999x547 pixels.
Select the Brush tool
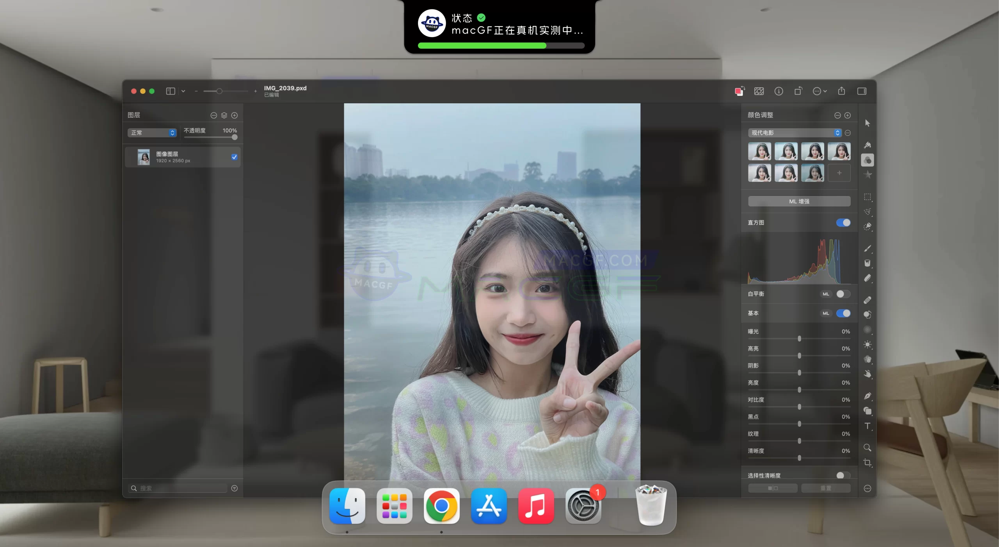click(x=868, y=248)
